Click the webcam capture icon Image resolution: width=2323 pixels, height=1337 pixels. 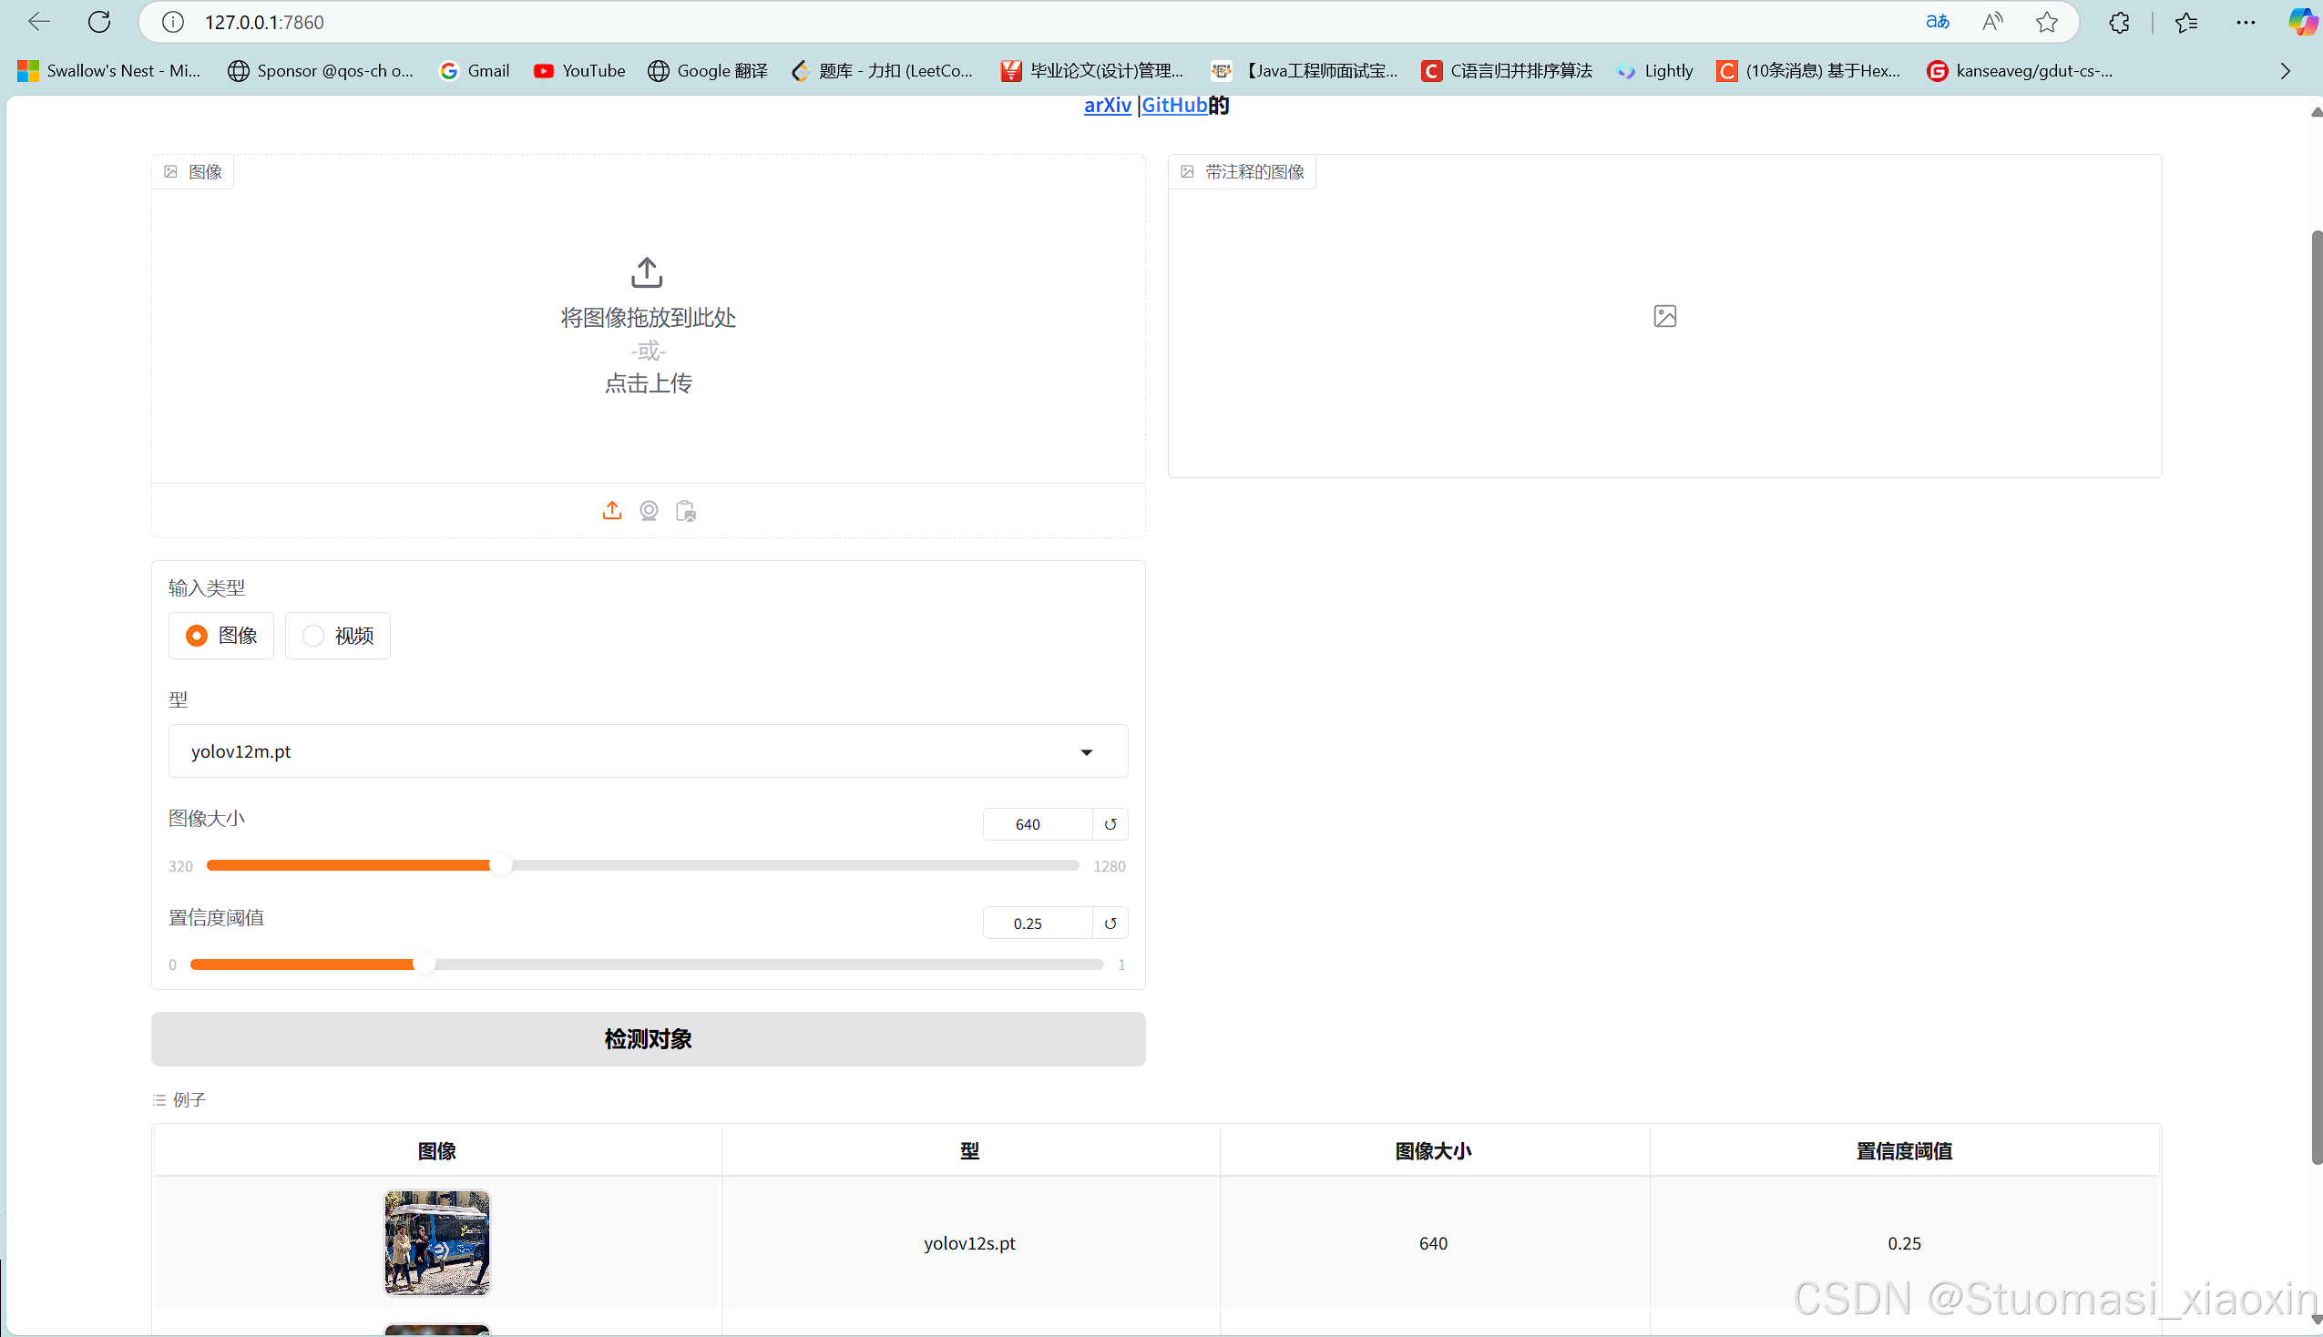coord(649,511)
